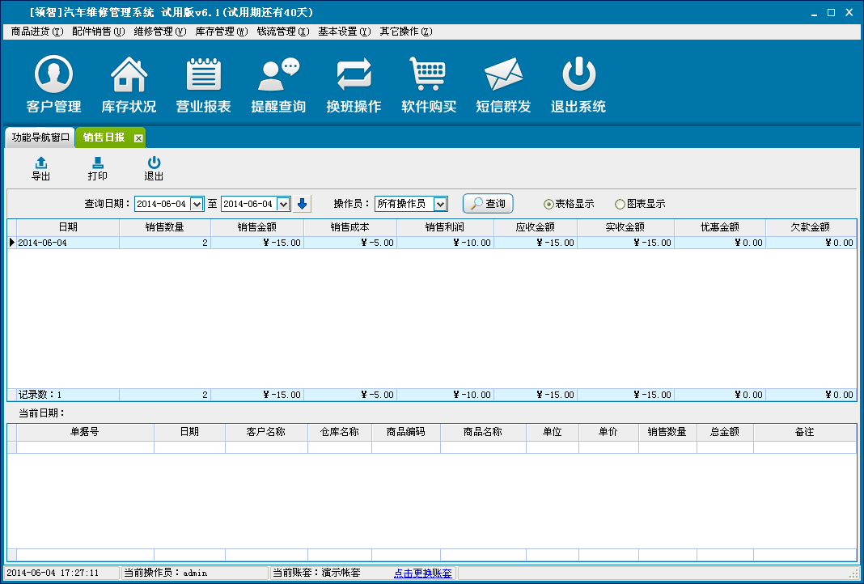The image size is (864, 584).
Task: Click the 查询 search button
Action: [x=488, y=204]
